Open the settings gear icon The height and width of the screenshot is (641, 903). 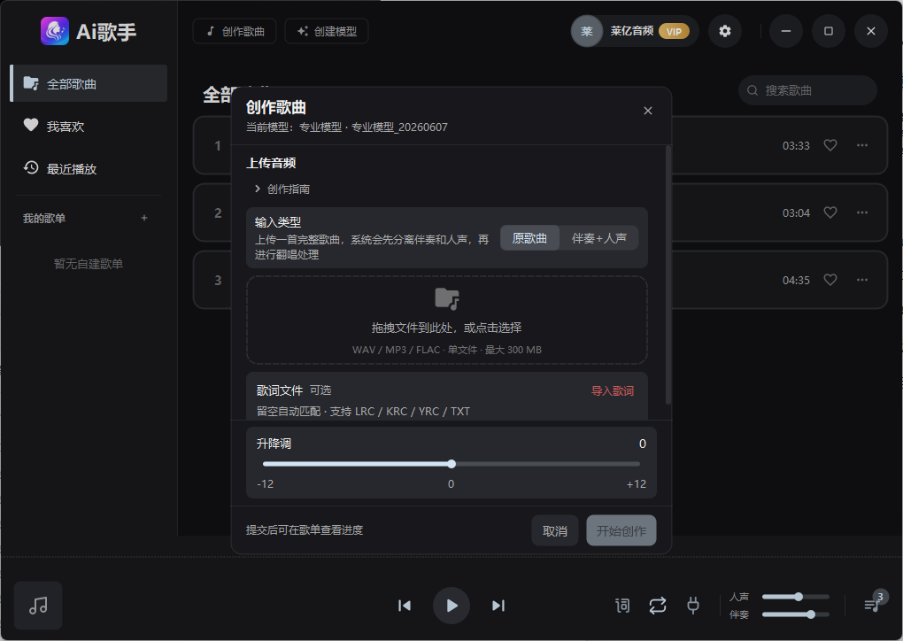(x=724, y=31)
